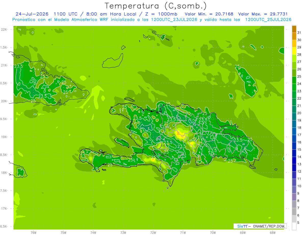Screen dimensions: 306x236
Task: Select the '24-Jul-2026' forecast date text
Action: coord(32,14)
